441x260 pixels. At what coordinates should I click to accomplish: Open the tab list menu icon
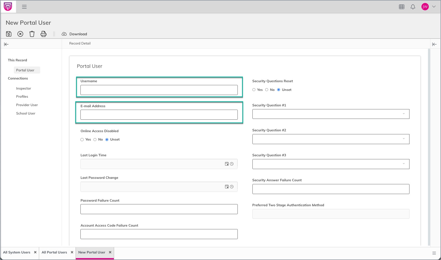tap(434, 253)
